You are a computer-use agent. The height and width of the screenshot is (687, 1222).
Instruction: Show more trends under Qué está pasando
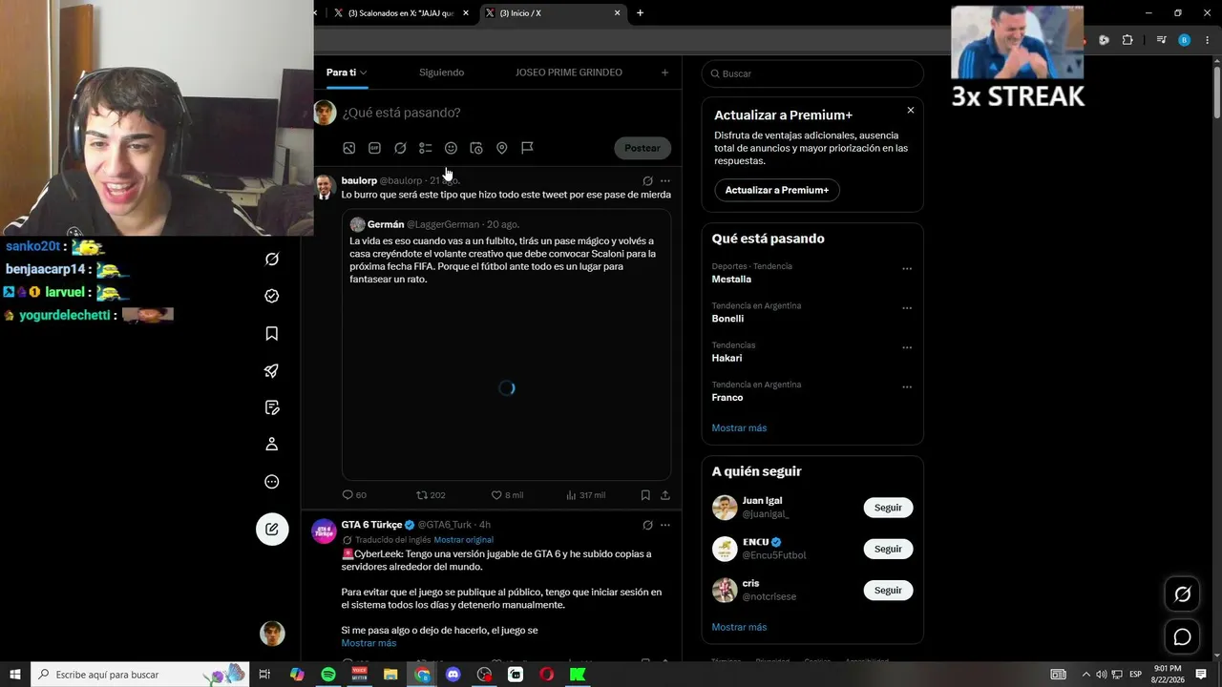pos(739,427)
